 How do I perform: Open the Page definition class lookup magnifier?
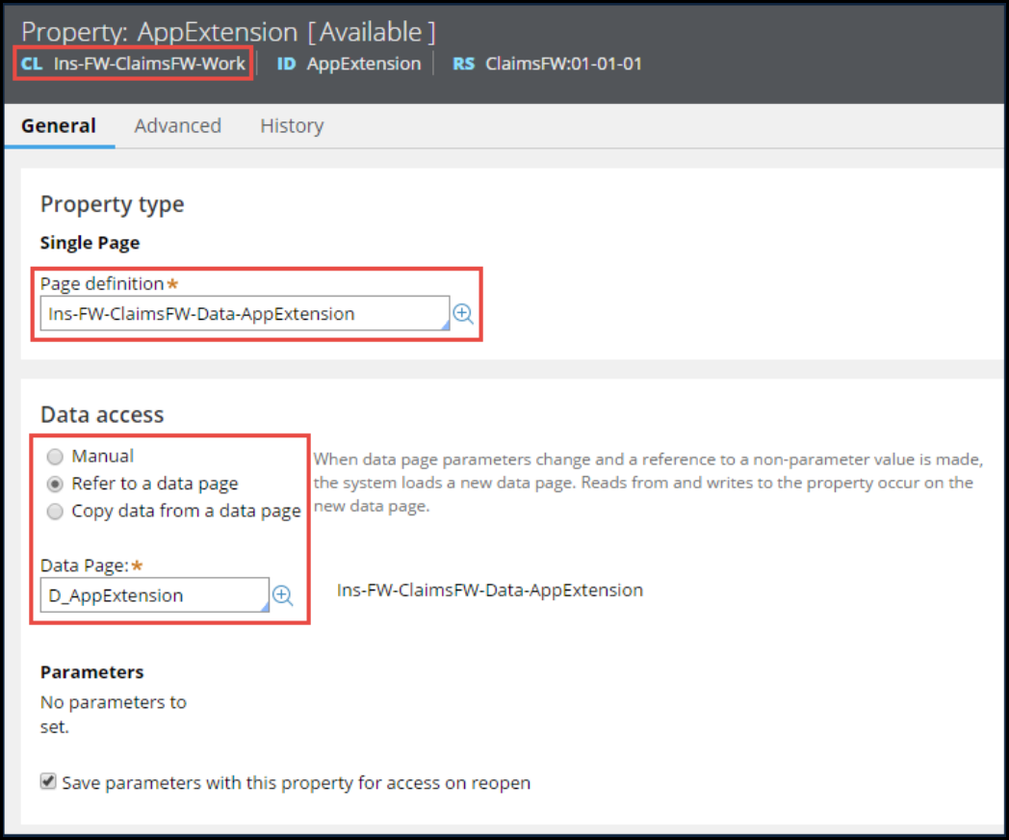(x=463, y=314)
